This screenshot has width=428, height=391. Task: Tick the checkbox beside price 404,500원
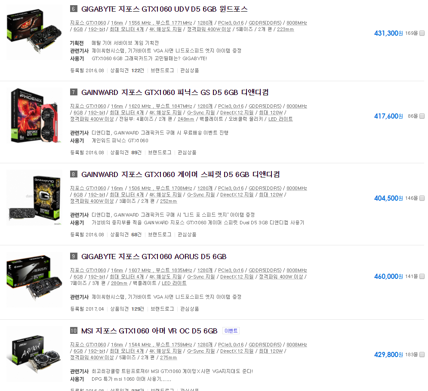click(x=422, y=198)
